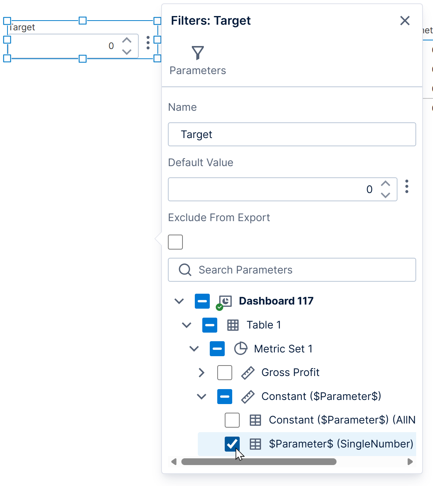Click the magnifier icon in the search box
433x486 pixels.
[185, 270]
